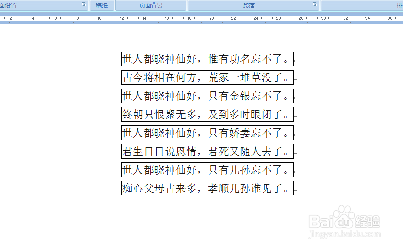
Task: Click the line 世人都晓神仙好，只有金银忘不了。
Action: [208, 96]
